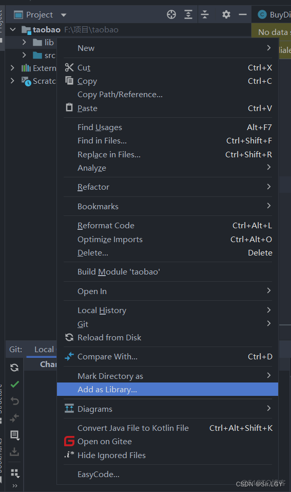This screenshot has height=492, width=291.
Task: Collapse the taobao project root
Action: [13, 29]
